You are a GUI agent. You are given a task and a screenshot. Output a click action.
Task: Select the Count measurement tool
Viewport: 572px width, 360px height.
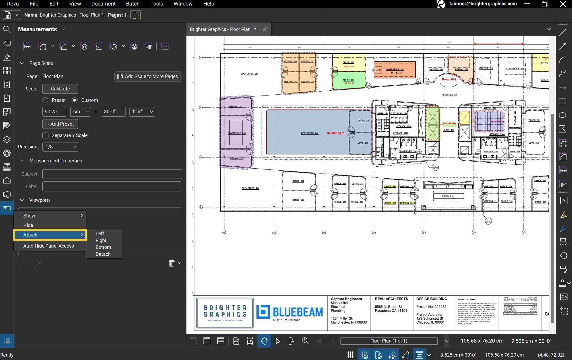(148, 46)
